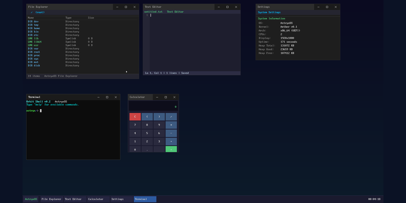Click the Kernel value Aether v0.1

(289, 27)
